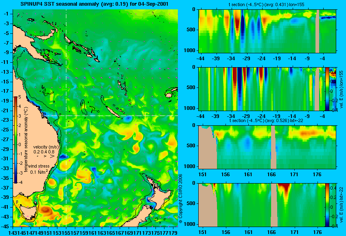Click the '176' longitude tick under the lat=-22 temperature plot
The height and width of the screenshot is (236, 346).
[x=317, y=175]
